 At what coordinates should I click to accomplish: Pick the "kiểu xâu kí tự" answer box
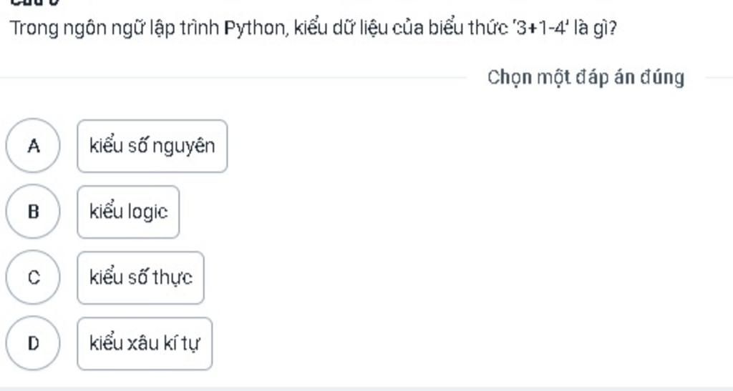click(x=145, y=343)
